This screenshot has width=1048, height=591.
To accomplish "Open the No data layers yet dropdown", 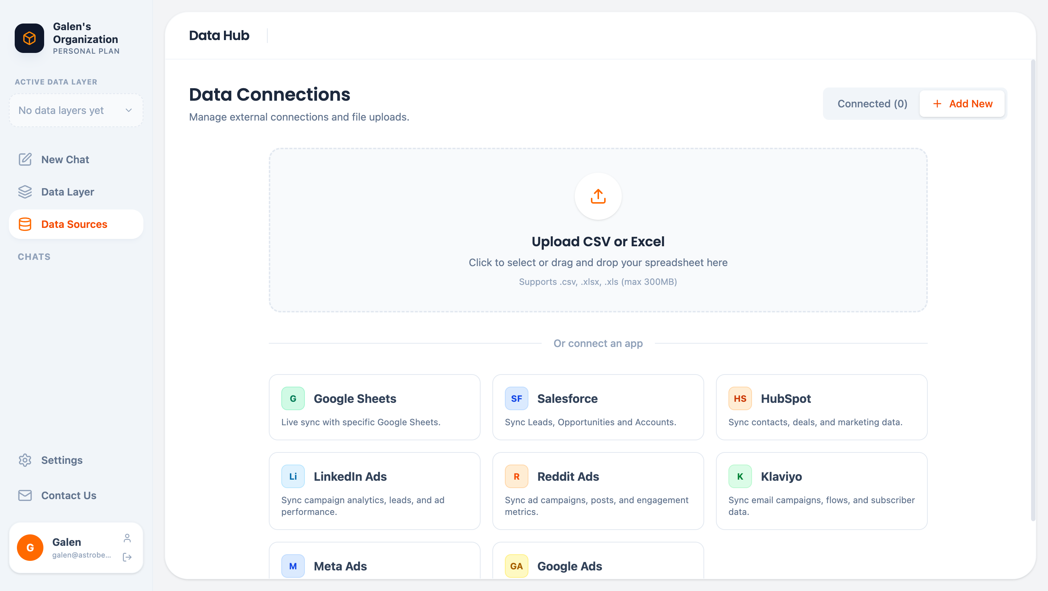I will click(x=76, y=110).
